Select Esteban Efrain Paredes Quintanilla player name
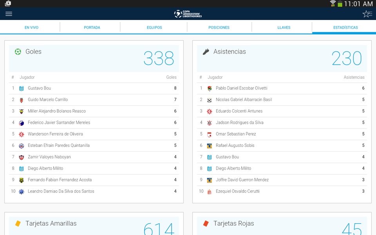Image resolution: width=376 pixels, height=235 pixels. point(59,145)
